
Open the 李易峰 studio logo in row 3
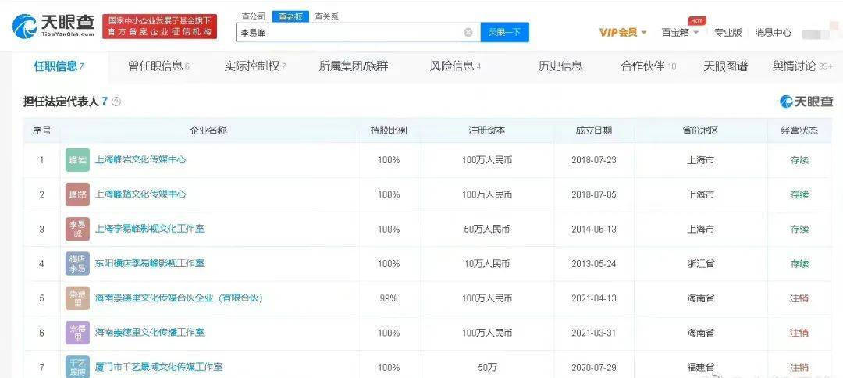pyautogui.click(x=77, y=229)
